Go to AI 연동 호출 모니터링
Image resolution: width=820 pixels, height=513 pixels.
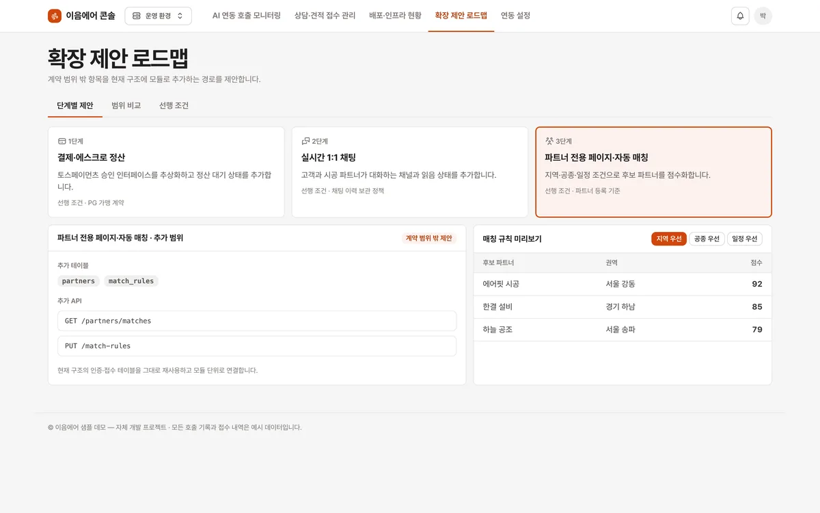(x=247, y=16)
